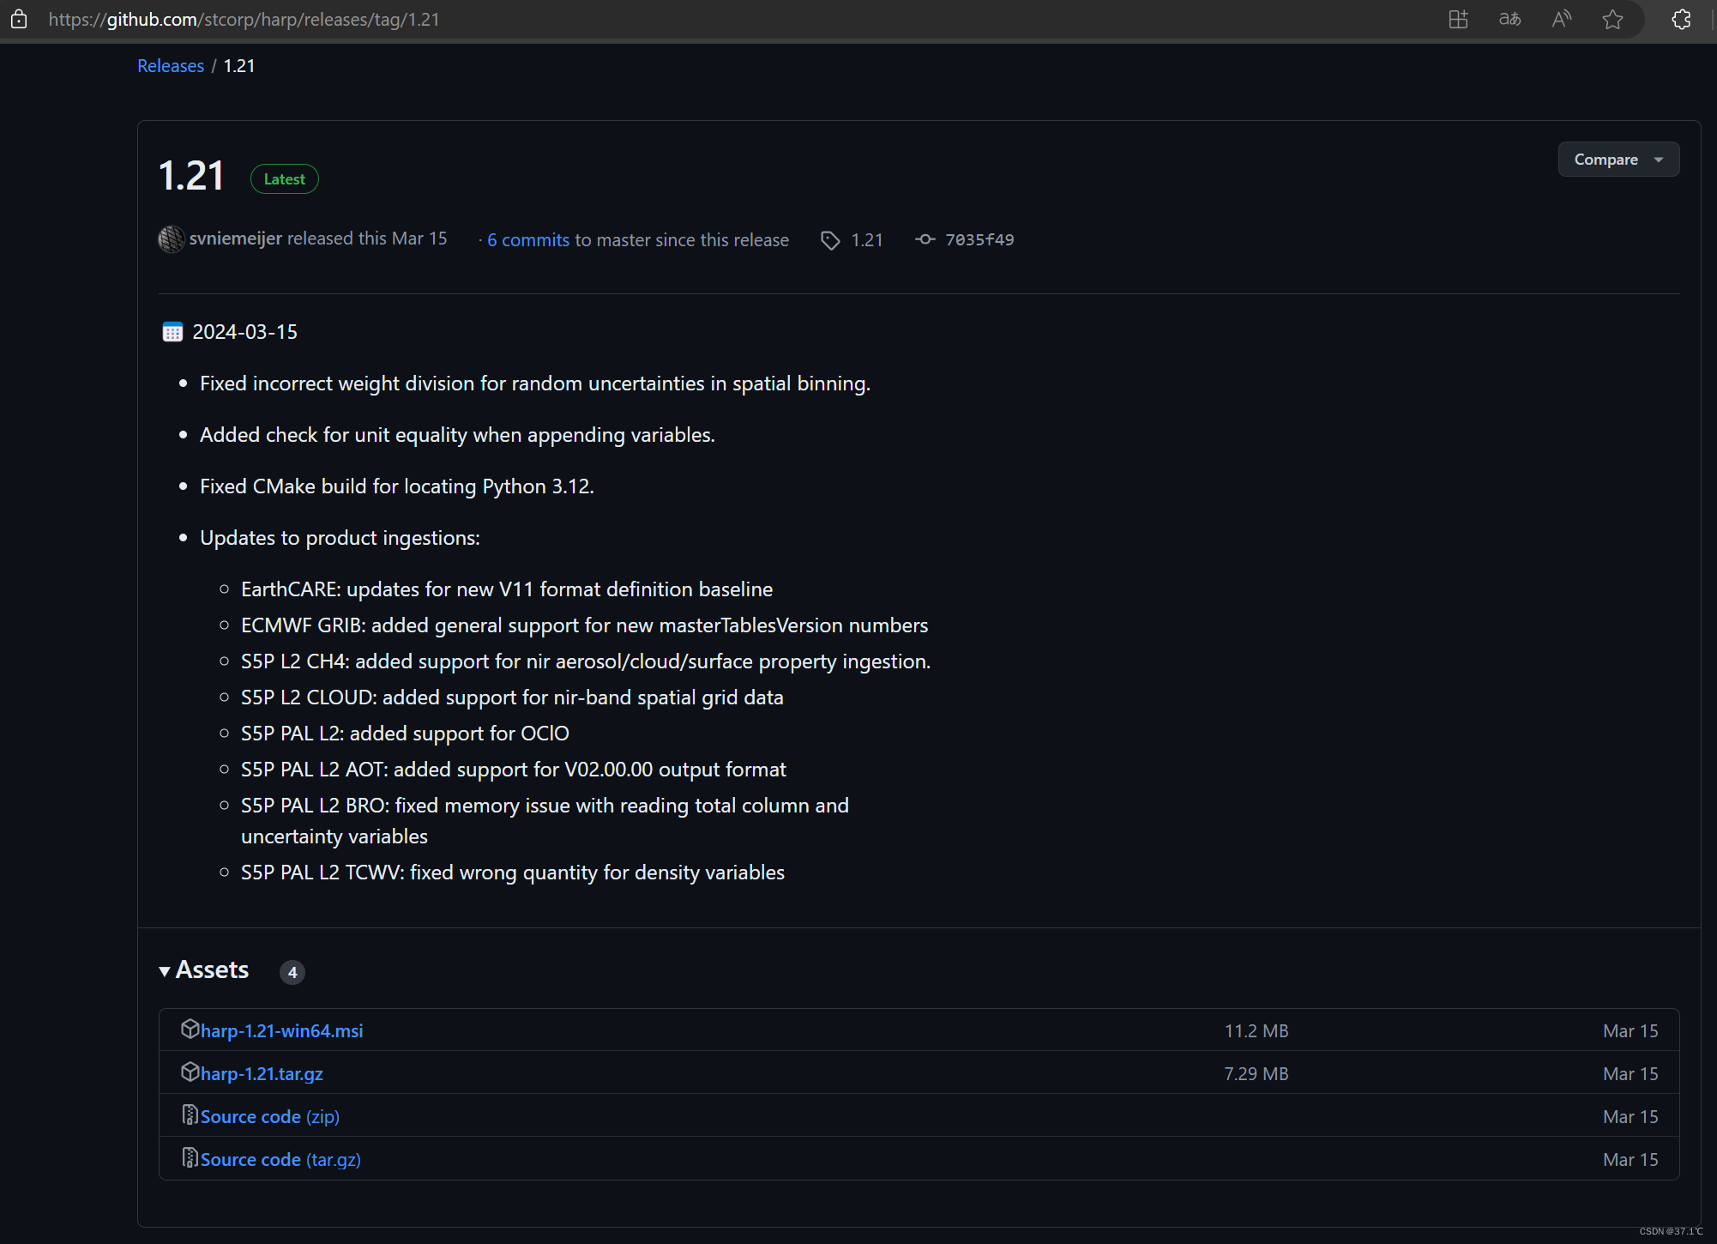The width and height of the screenshot is (1717, 1244).
Task: Click the Latest release badge
Action: point(284,179)
